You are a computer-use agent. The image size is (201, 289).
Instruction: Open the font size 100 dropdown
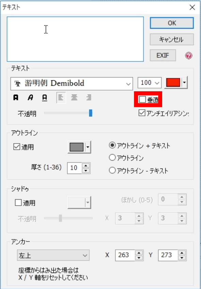(x=149, y=83)
